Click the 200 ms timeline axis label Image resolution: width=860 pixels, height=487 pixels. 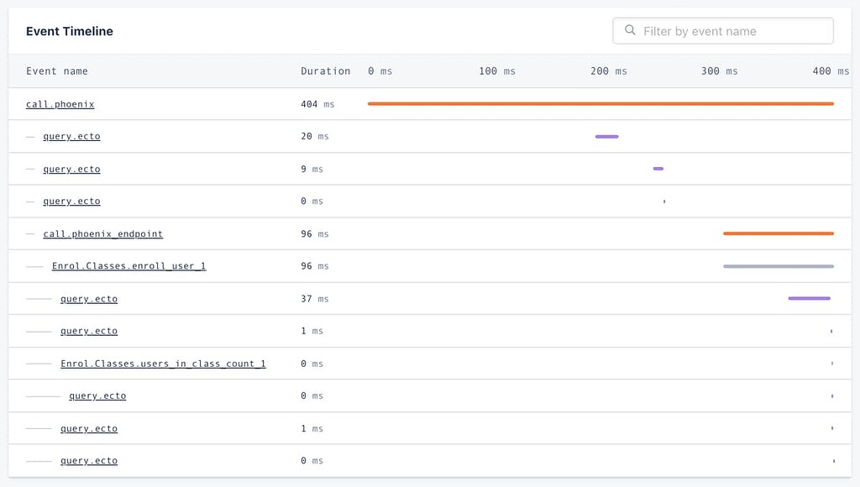click(609, 71)
